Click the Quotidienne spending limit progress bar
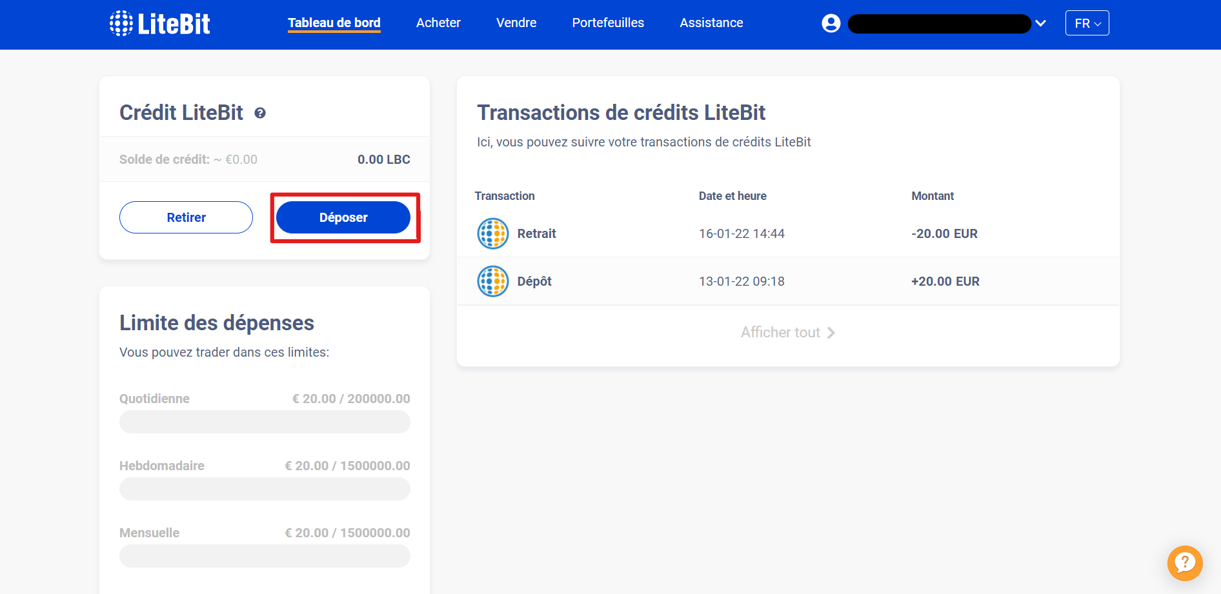1221x594 pixels. click(264, 422)
